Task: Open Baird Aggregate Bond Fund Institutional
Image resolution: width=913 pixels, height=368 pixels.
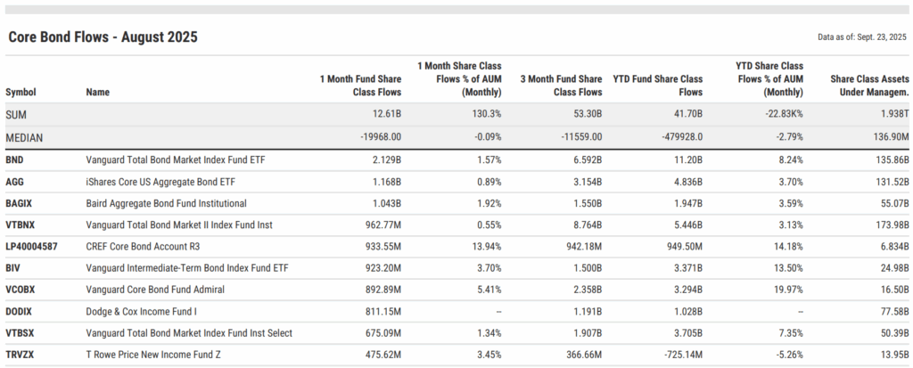Action: pyautogui.click(x=166, y=203)
